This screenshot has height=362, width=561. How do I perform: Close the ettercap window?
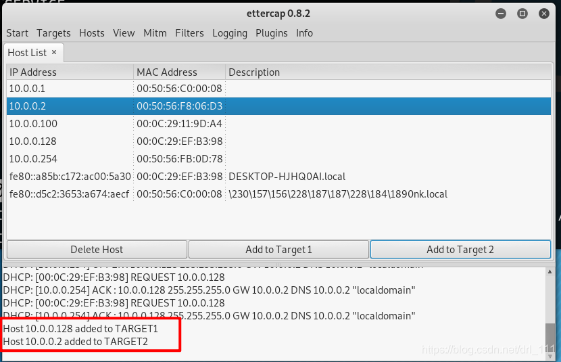(544, 14)
